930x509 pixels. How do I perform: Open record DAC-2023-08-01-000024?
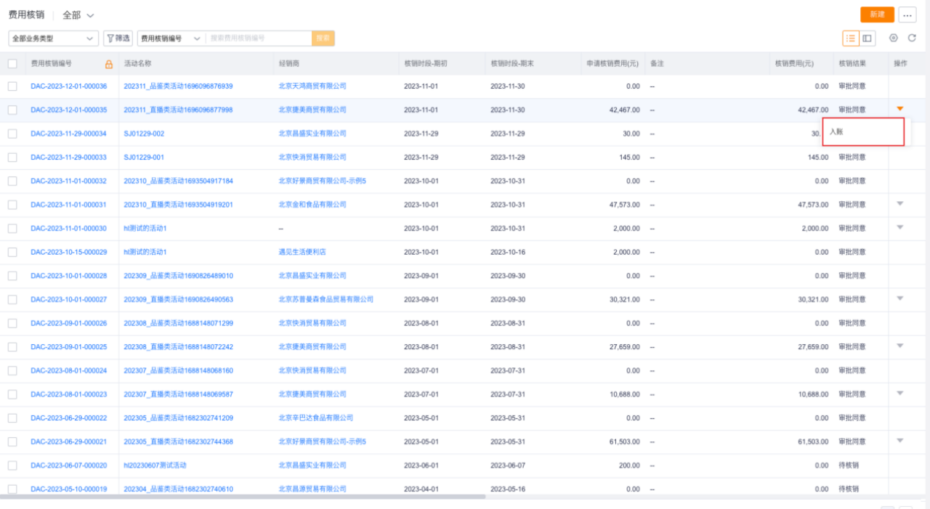69,370
